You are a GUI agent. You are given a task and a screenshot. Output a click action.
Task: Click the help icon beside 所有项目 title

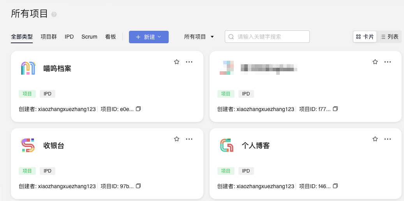pyautogui.click(x=54, y=14)
